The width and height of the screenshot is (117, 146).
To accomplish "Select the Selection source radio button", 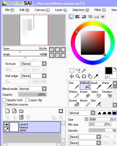I will click(x=4, y=104).
